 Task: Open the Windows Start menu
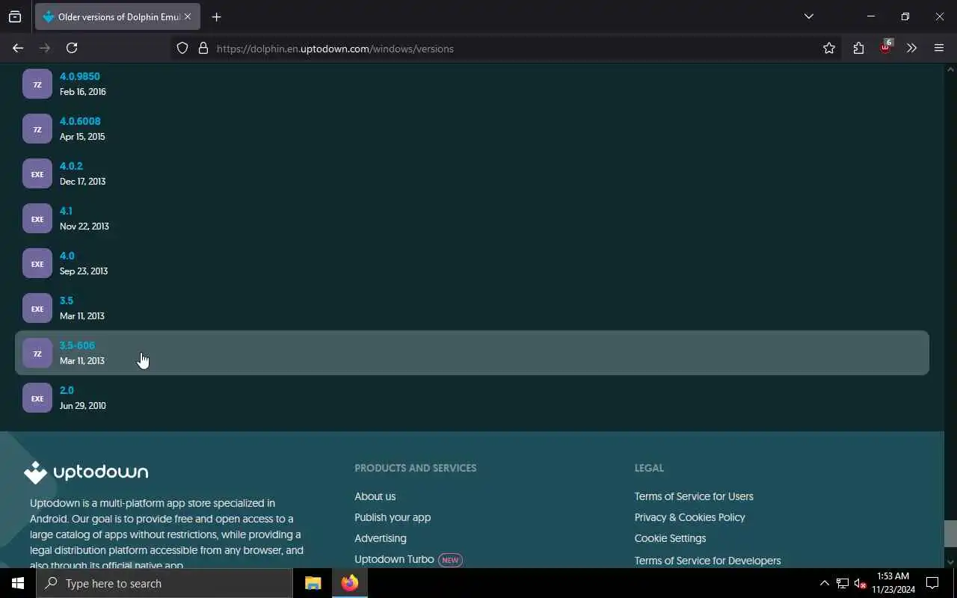(18, 583)
